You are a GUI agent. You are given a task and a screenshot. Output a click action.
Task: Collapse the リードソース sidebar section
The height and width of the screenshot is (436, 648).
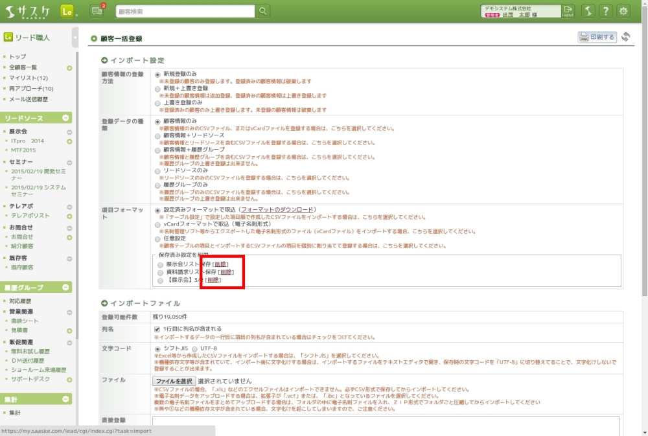65,118
